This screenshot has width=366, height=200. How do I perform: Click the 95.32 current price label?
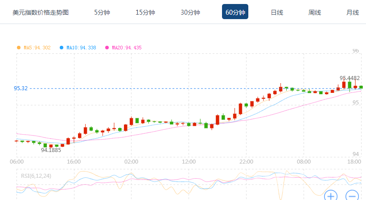point(21,88)
